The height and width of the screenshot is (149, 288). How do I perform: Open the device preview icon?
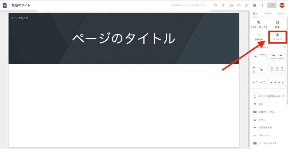231,5
